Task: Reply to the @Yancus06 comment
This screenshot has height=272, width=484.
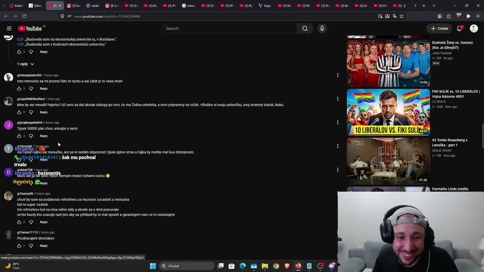Action: tap(44, 222)
